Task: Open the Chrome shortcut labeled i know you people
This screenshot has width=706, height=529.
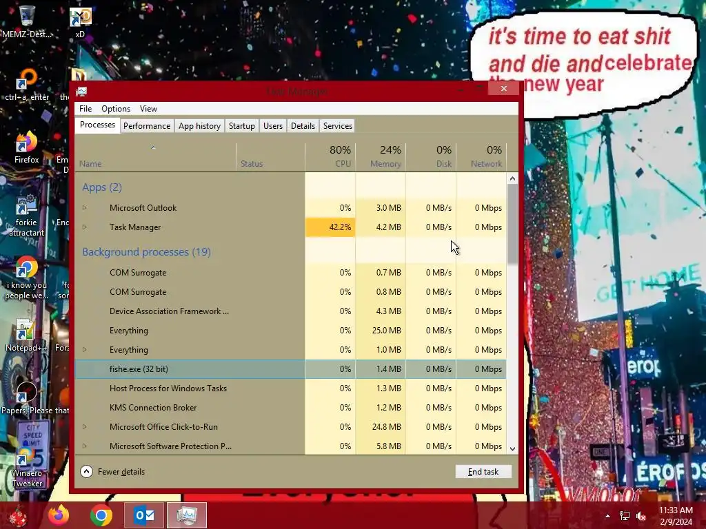Action: pyautogui.click(x=27, y=278)
